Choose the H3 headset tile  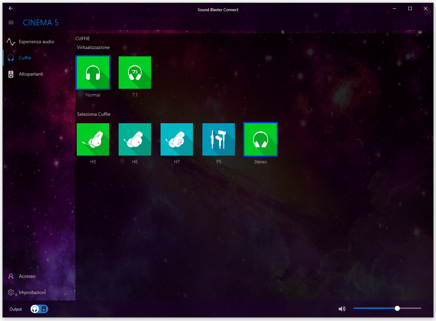[x=93, y=139]
